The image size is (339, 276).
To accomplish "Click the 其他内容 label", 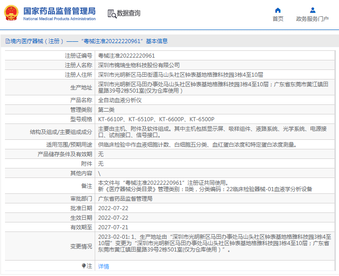I will point(81,173).
